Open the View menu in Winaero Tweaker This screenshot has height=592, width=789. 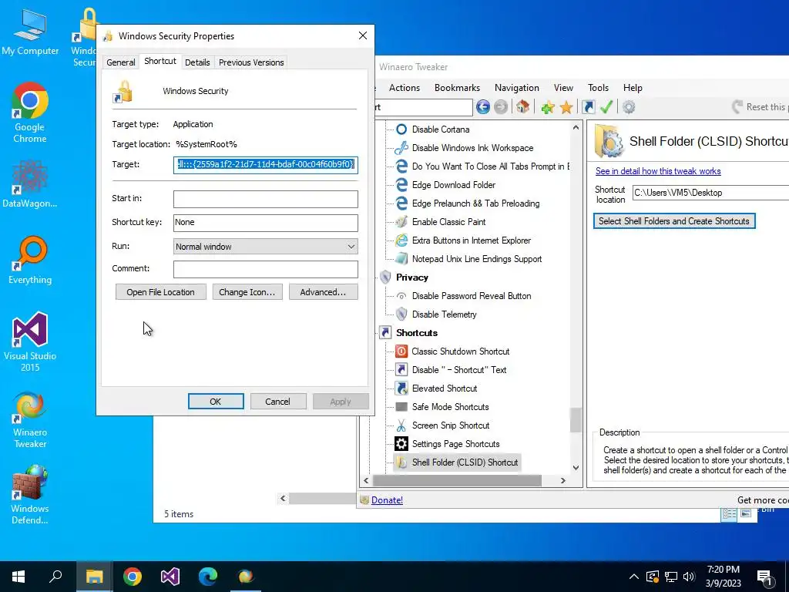point(563,88)
